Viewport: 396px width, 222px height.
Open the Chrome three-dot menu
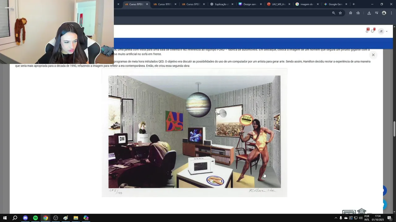point(391,13)
